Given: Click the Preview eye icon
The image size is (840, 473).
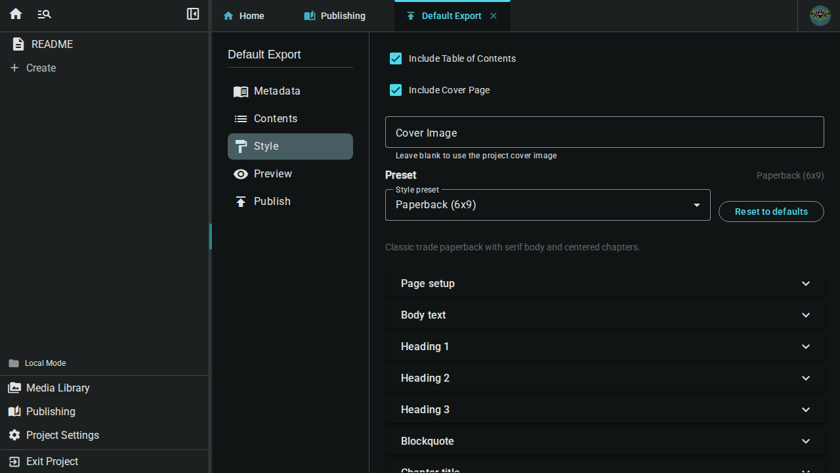Looking at the screenshot, I should pyautogui.click(x=241, y=174).
